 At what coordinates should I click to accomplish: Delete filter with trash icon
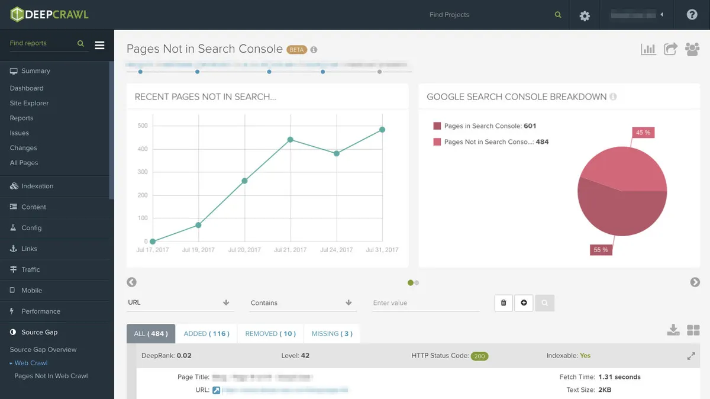pos(504,303)
